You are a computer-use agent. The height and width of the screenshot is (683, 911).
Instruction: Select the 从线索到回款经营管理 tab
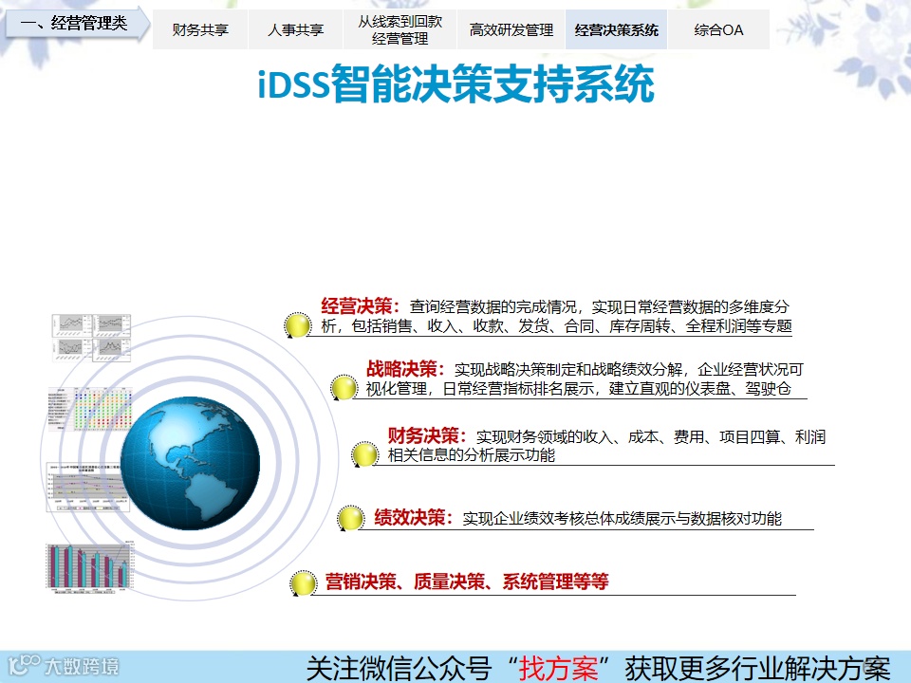[x=400, y=29]
